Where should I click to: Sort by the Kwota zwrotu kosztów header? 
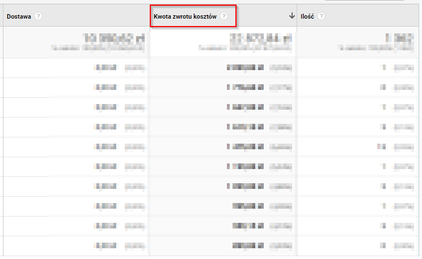(185, 16)
